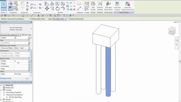Open the Align tool in Modify panel
181x102 pixels.
tap(47, 4)
